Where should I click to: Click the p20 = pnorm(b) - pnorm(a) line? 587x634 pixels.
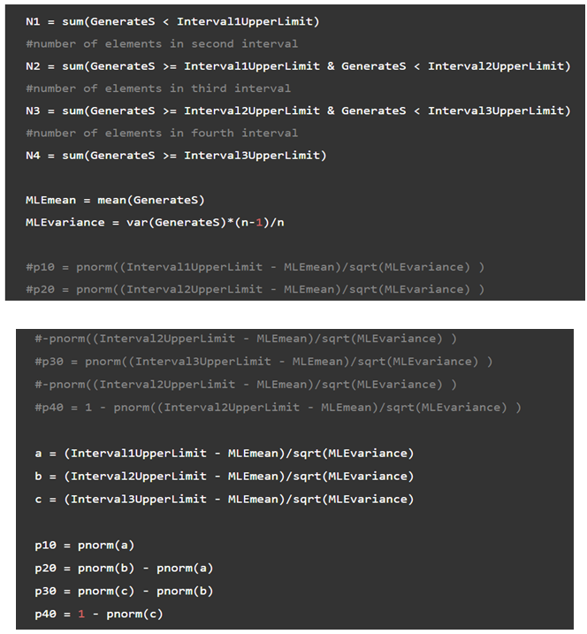tap(124, 568)
